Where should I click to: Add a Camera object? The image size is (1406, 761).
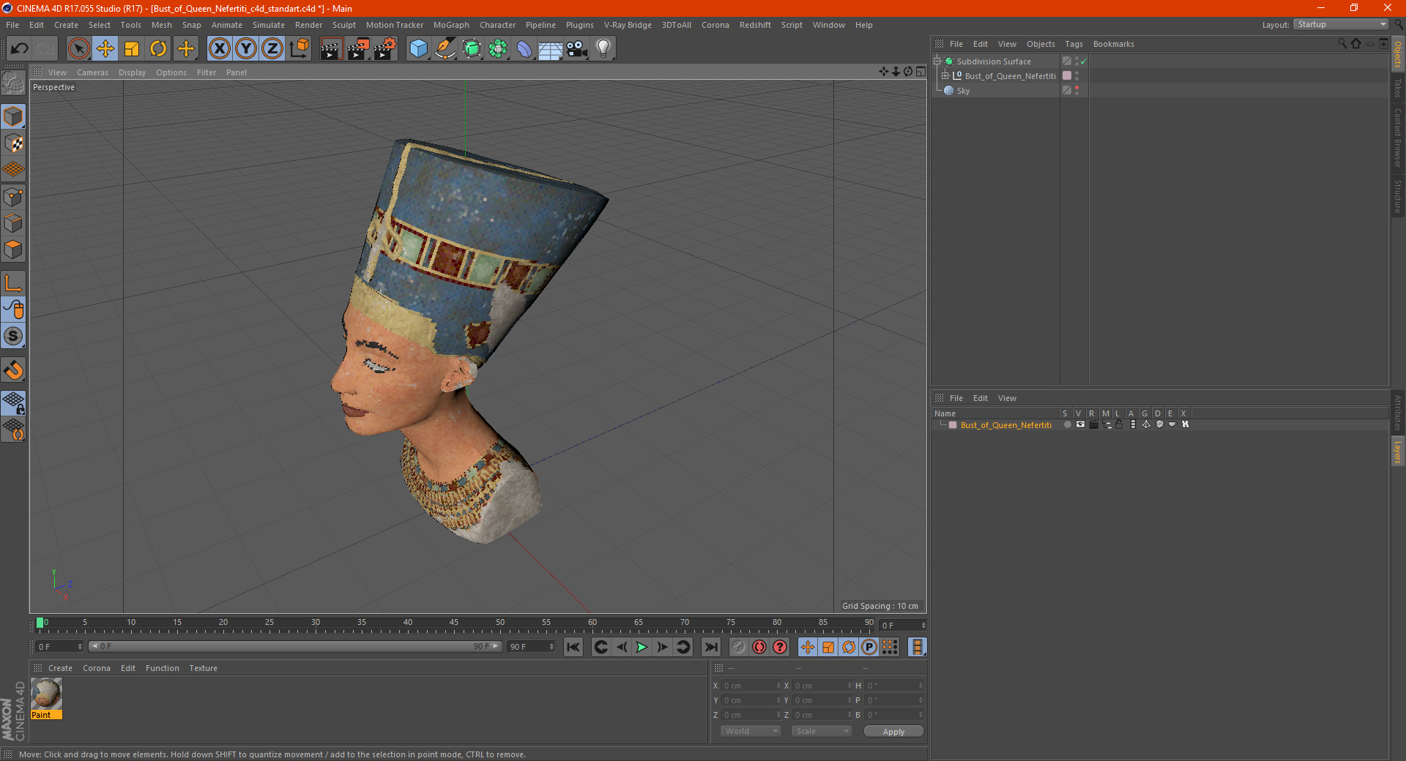(x=576, y=49)
